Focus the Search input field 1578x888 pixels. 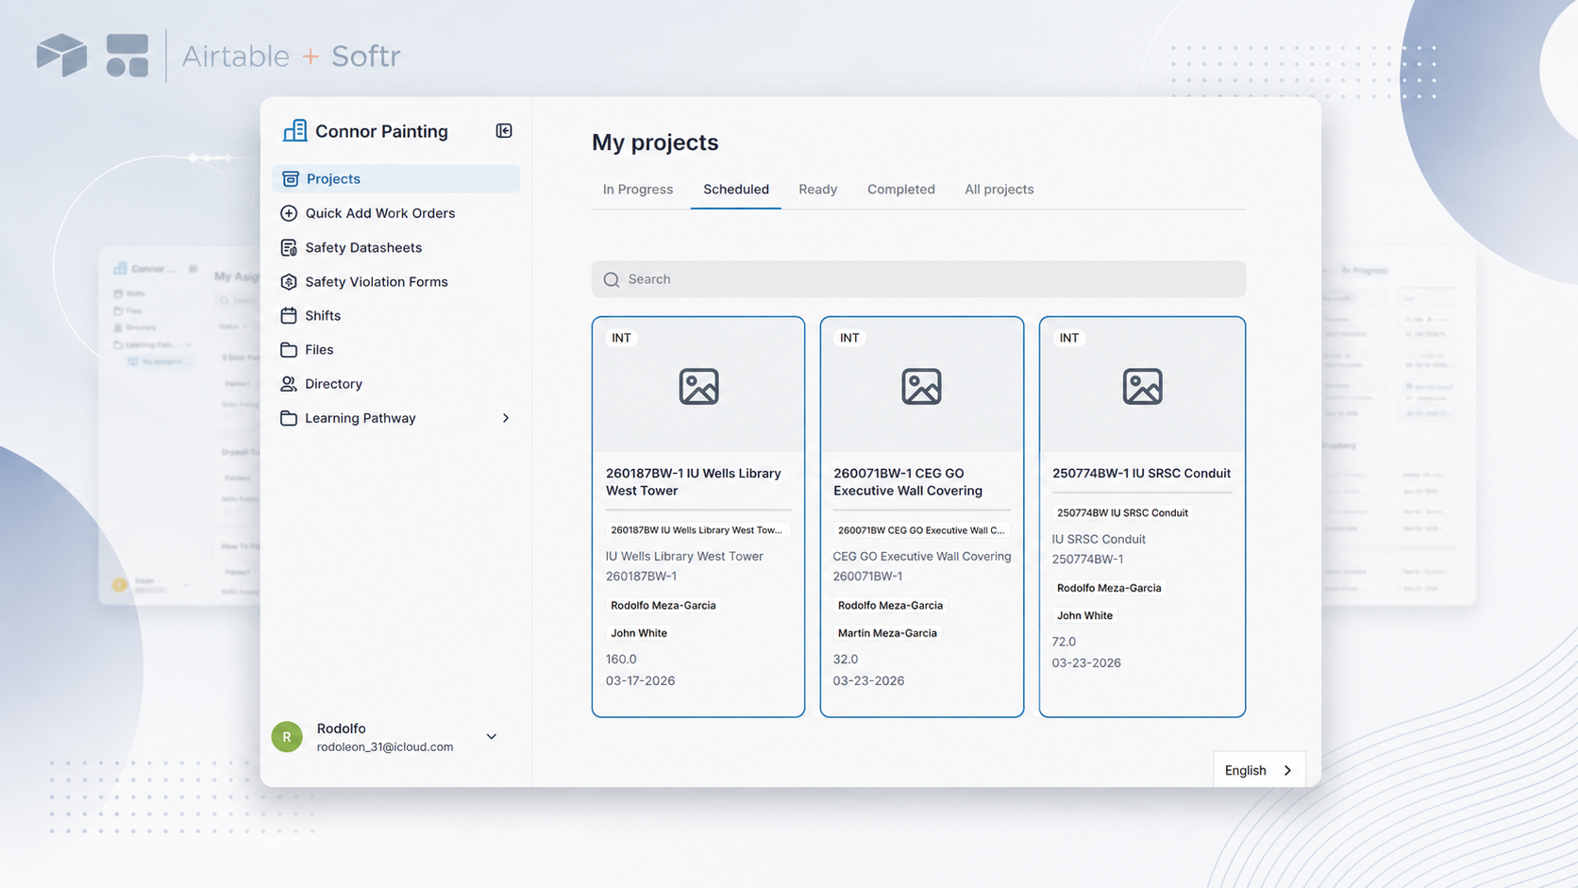[x=918, y=279]
